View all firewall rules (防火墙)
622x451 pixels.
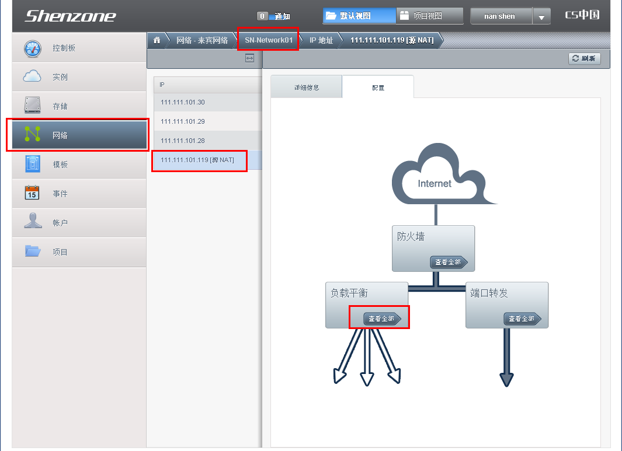pos(448,262)
